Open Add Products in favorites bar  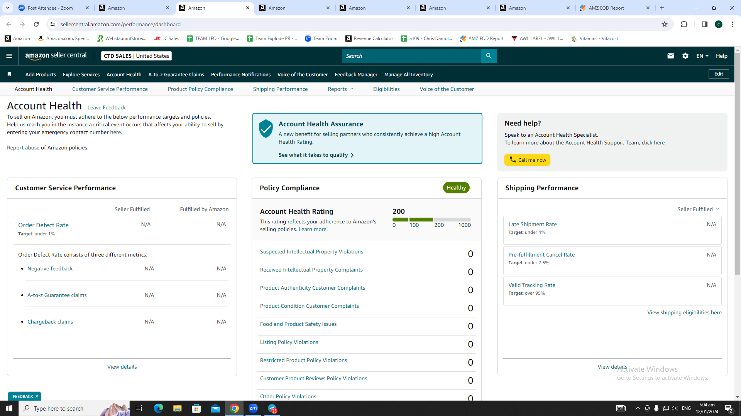pyautogui.click(x=41, y=74)
